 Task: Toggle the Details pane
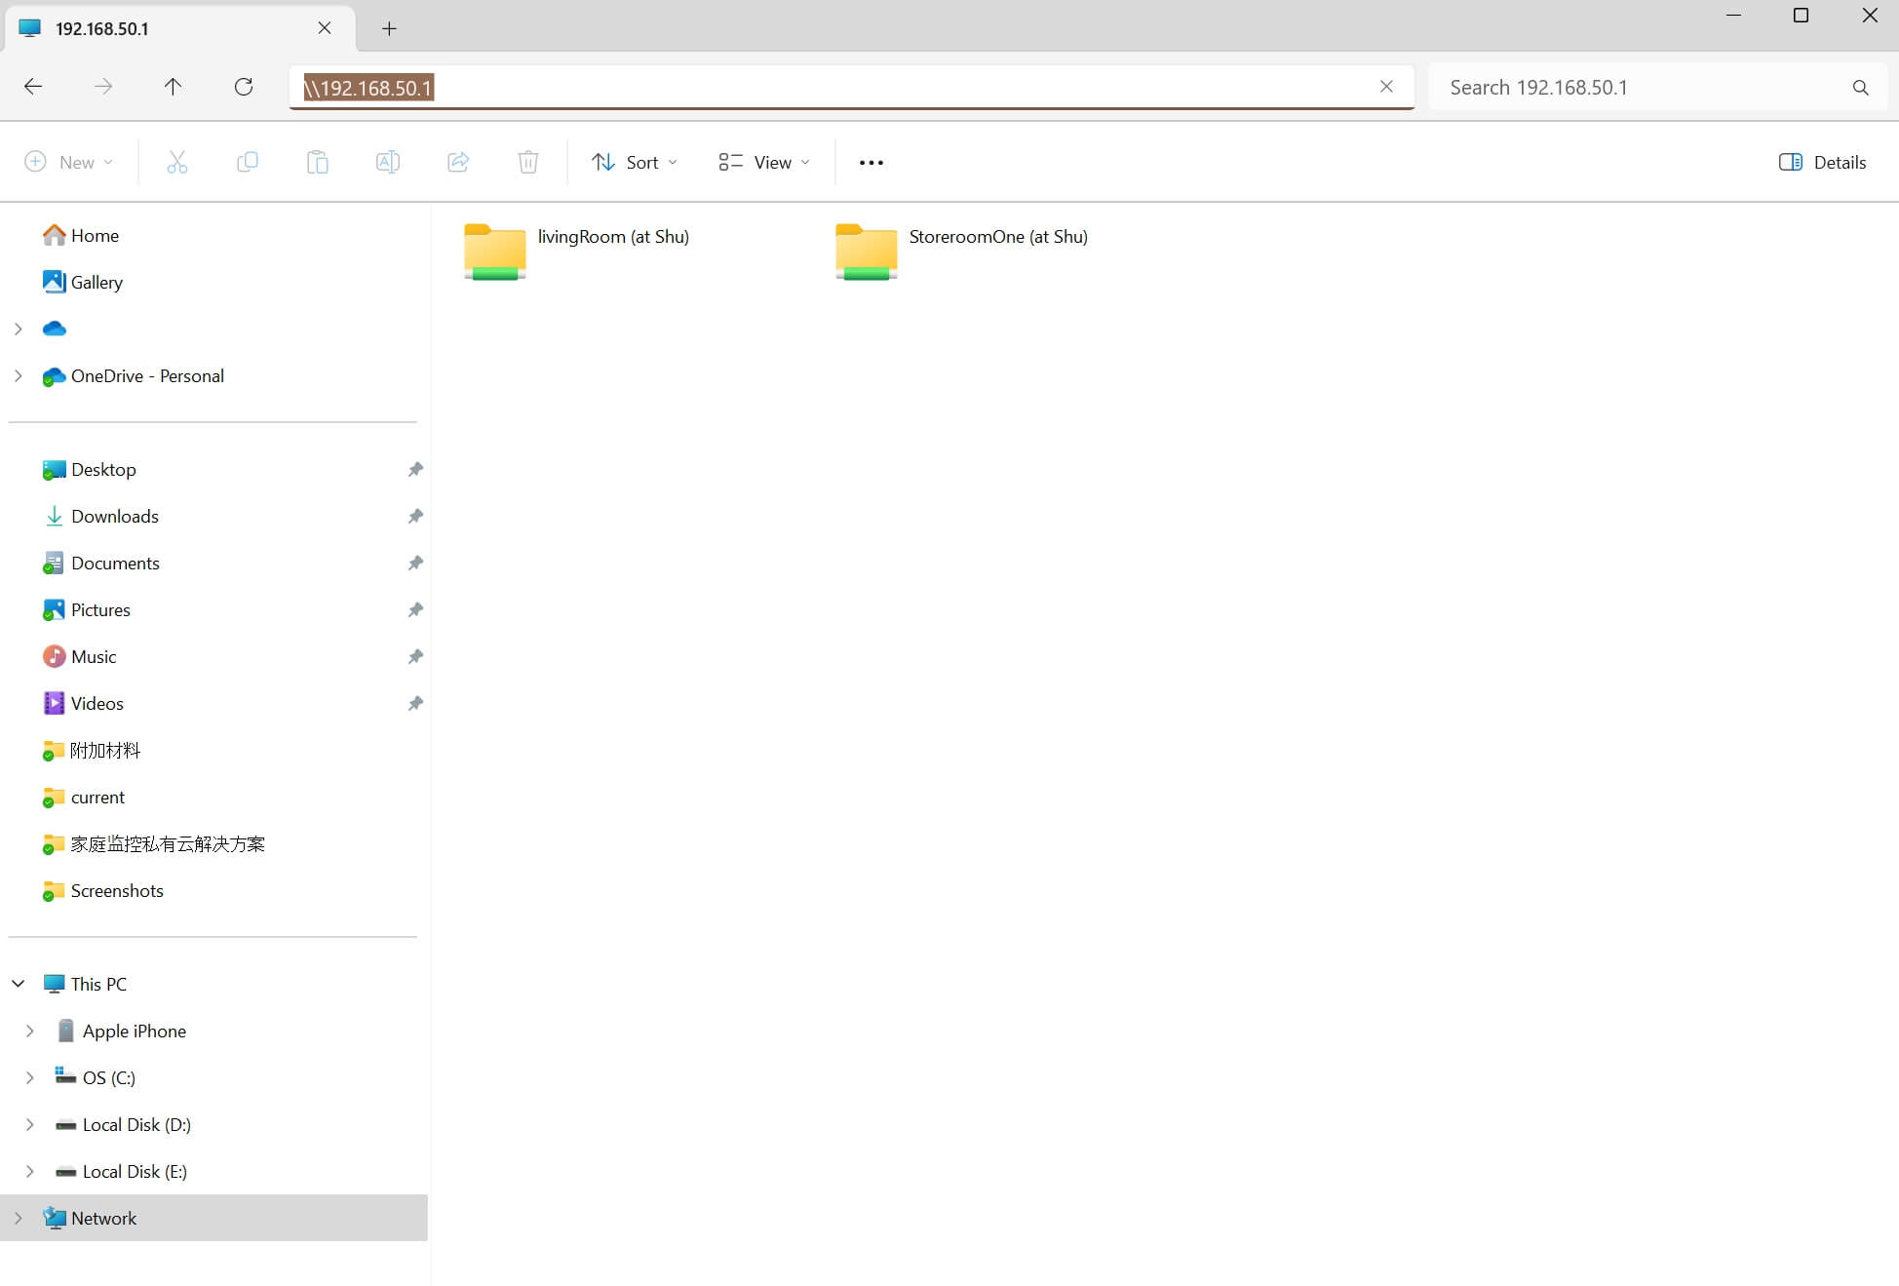click(x=1822, y=162)
